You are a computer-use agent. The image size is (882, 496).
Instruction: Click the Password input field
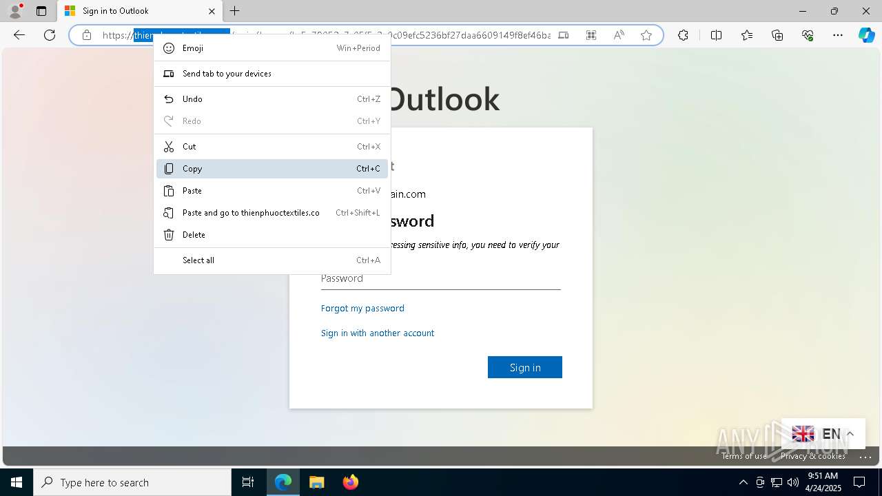pos(441,278)
